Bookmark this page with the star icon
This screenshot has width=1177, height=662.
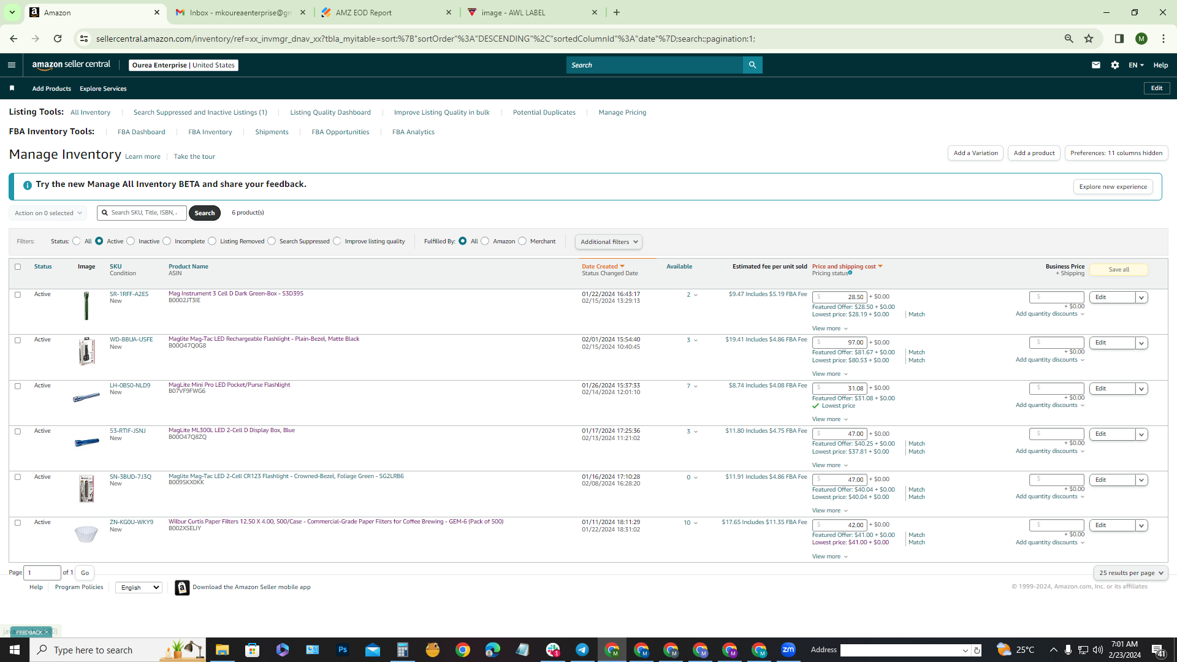(1089, 39)
